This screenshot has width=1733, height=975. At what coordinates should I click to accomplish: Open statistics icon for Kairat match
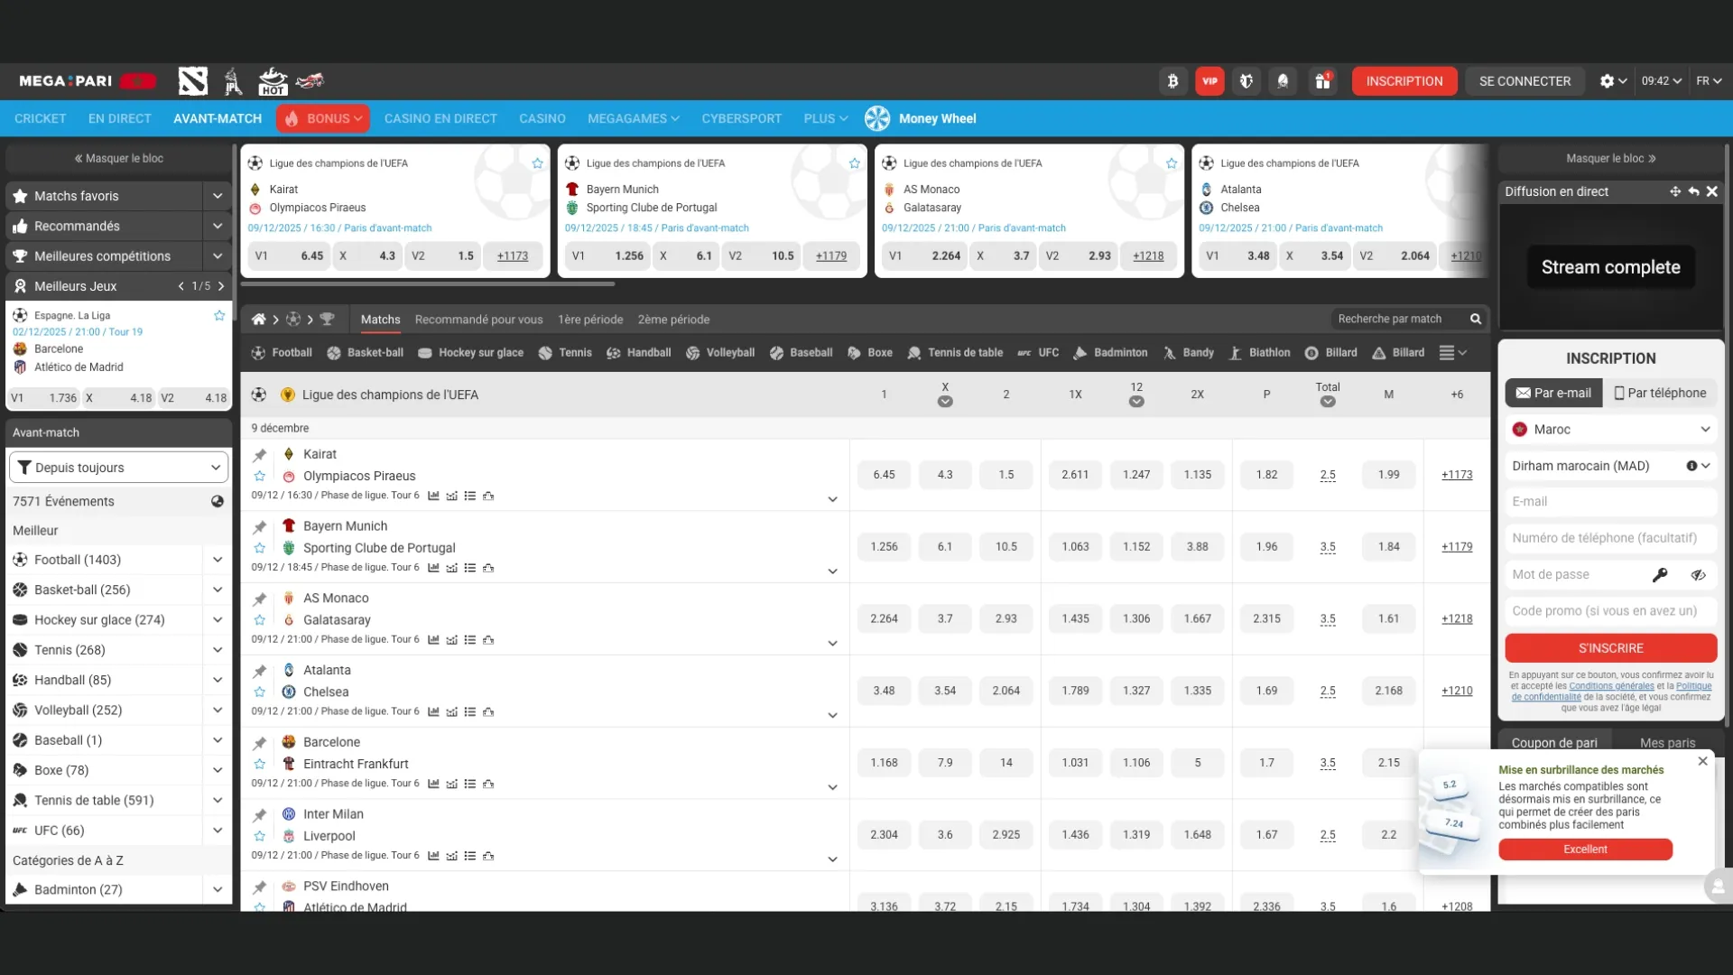click(x=433, y=496)
